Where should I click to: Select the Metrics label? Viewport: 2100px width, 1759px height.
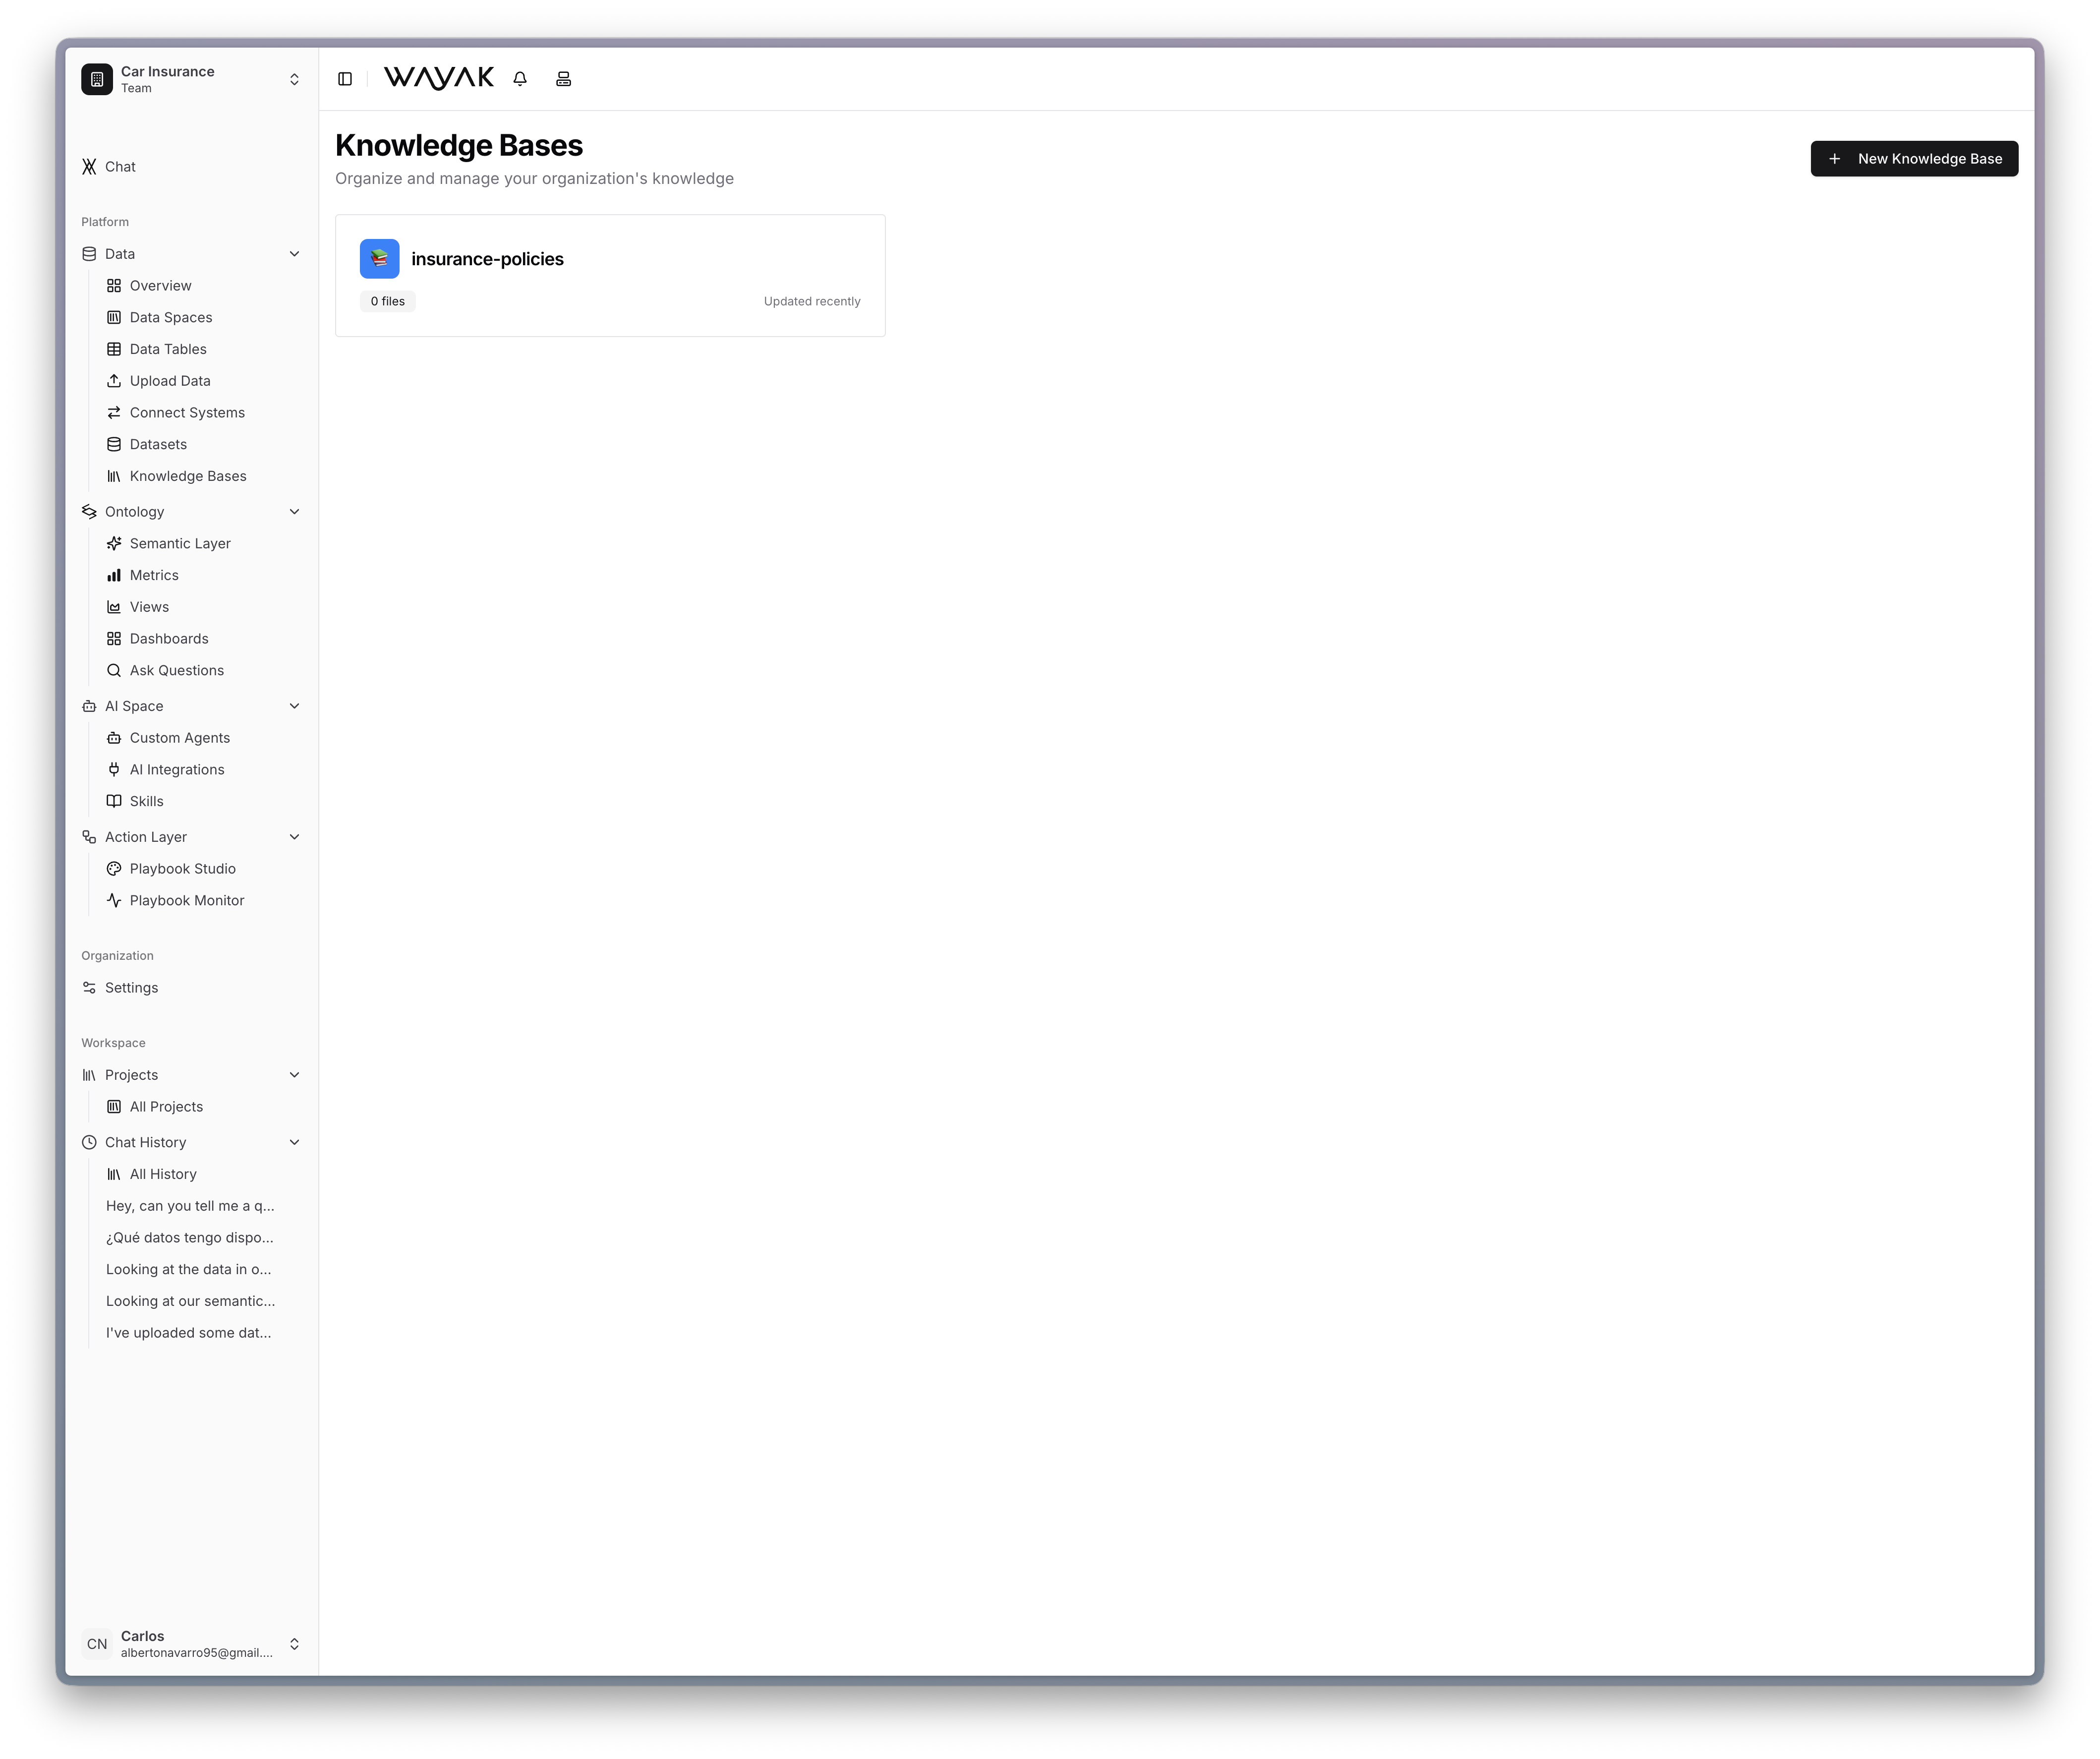154,576
